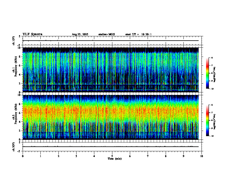Screen dimensions: 227x175
Task: Click the log(PSD) label beside ch.2 colorbar
Action: pyautogui.click(x=215, y=122)
